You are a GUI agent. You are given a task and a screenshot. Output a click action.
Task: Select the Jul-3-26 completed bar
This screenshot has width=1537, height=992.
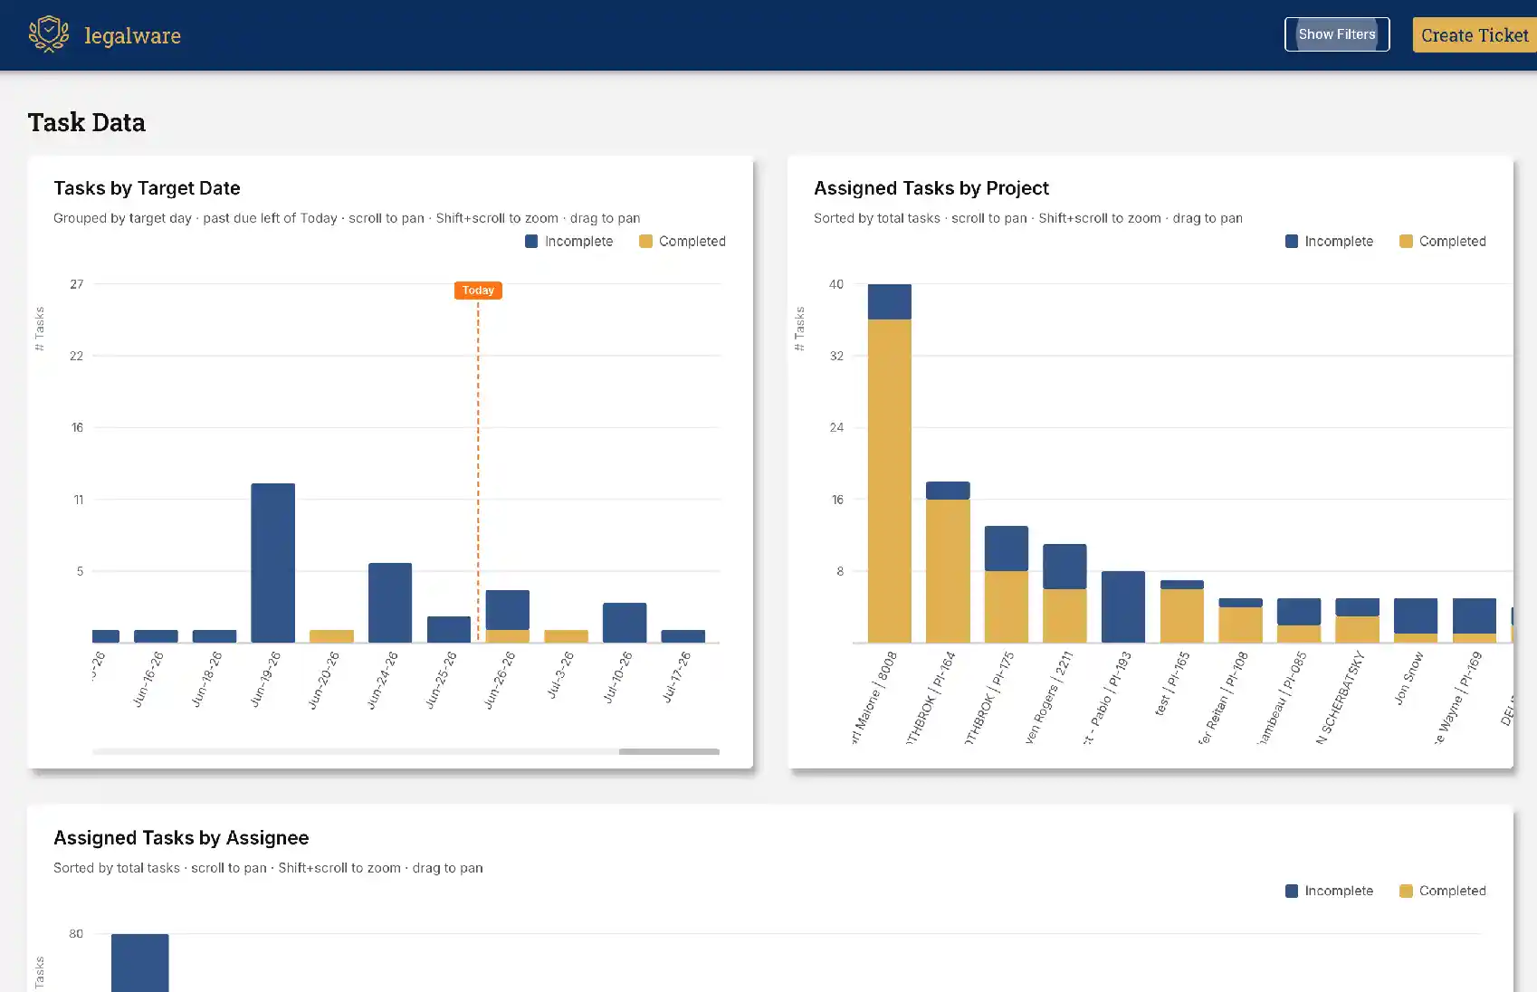point(566,636)
